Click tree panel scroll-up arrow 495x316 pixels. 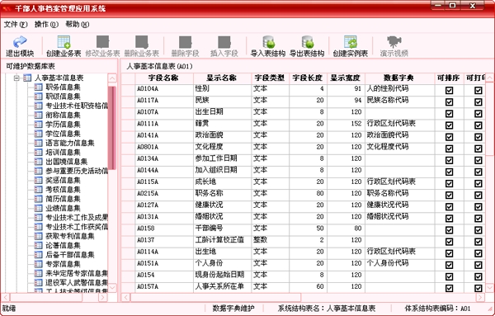(x=112, y=78)
